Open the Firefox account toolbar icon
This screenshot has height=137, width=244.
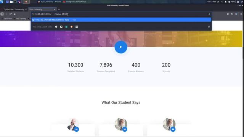tap(236, 14)
